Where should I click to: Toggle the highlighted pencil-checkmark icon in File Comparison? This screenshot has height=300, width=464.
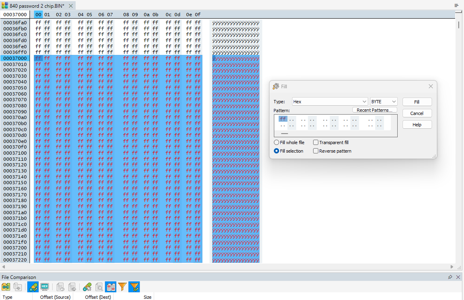click(x=33, y=287)
